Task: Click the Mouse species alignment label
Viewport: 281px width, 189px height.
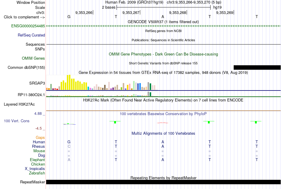Action: click(x=39, y=151)
